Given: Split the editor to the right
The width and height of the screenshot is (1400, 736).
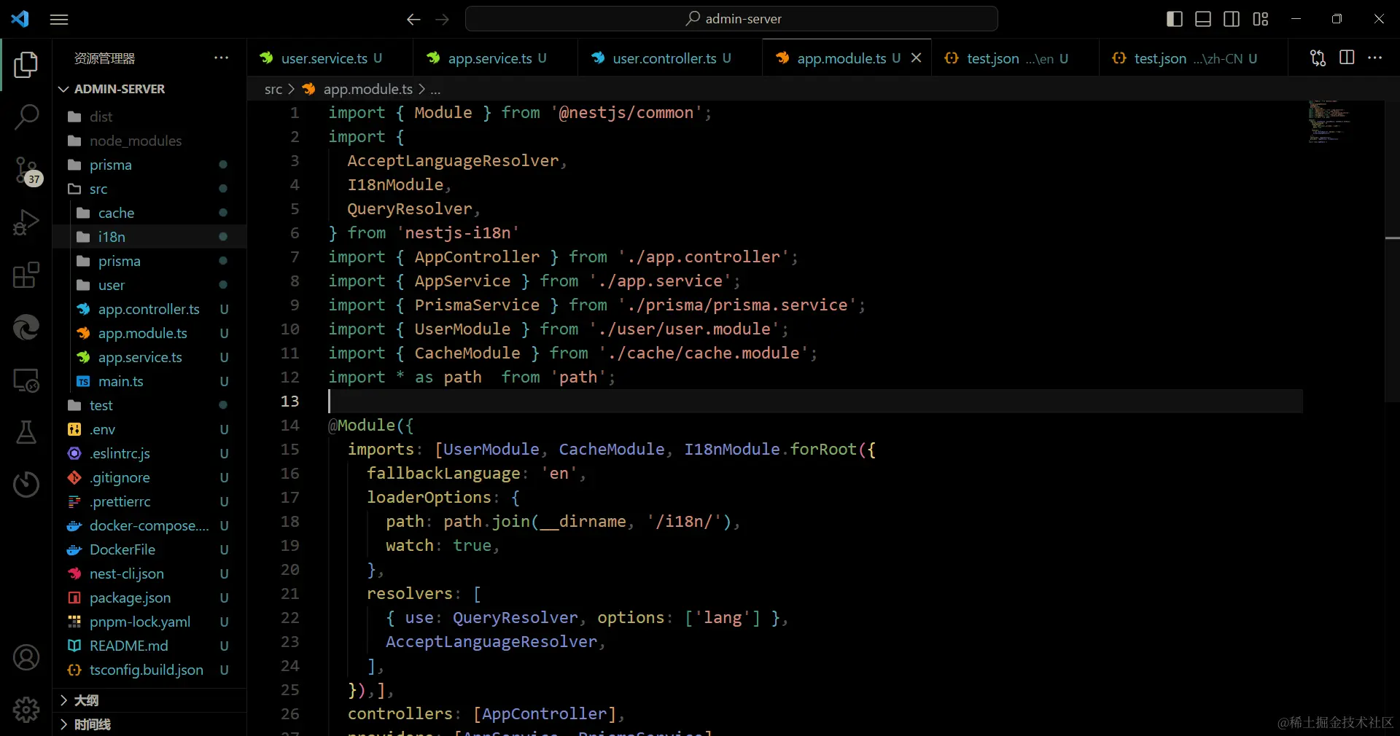Looking at the screenshot, I should pyautogui.click(x=1347, y=58).
